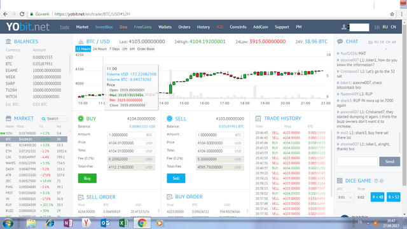The height and width of the screenshot is (229, 407).
Task: Click the YObit.net logo
Action: pyautogui.click(x=28, y=27)
